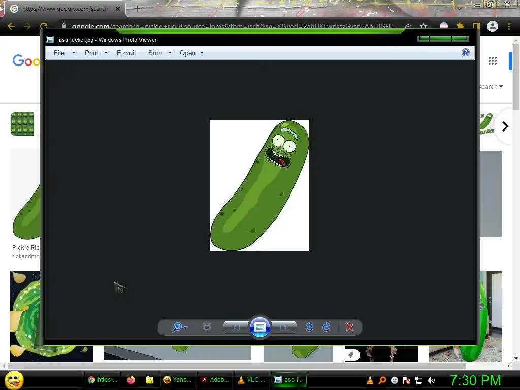Click the 7:30 PM clock
Screen dimensions: 520x390
tap(475, 380)
